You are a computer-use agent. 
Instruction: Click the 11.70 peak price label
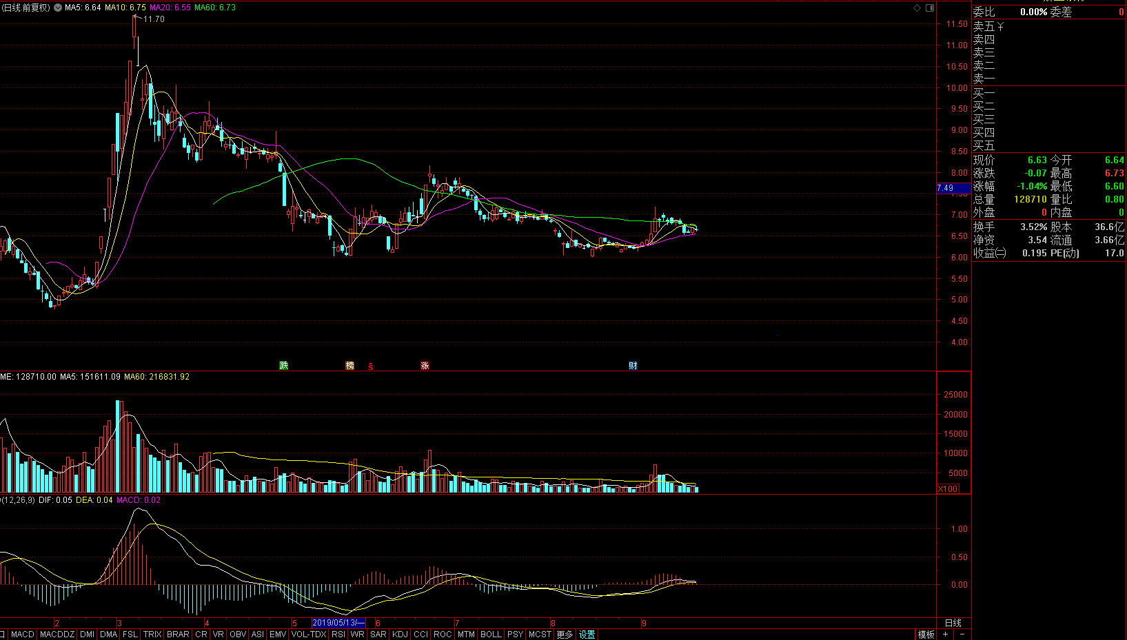pyautogui.click(x=154, y=19)
